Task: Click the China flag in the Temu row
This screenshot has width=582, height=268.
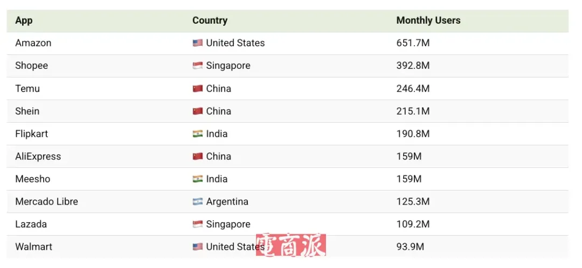Action: coord(198,88)
